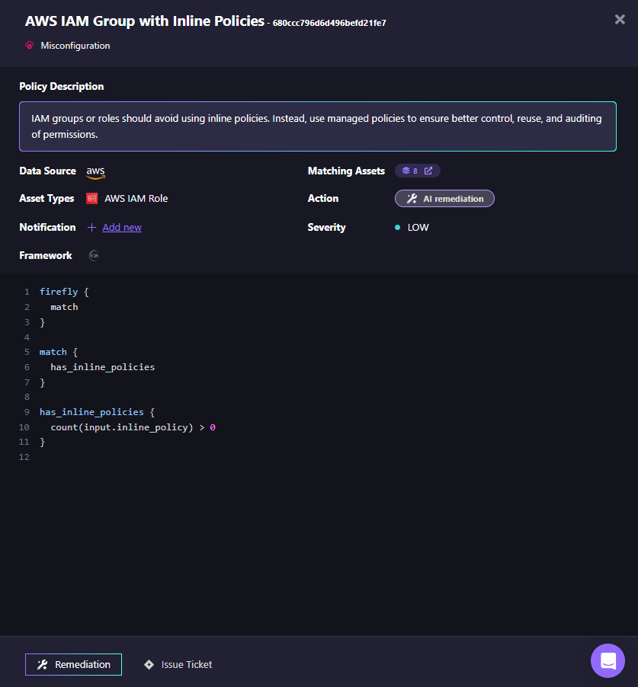Click the stack layers icon in assets badge
Viewport: 638px width, 687px height.
click(x=406, y=171)
